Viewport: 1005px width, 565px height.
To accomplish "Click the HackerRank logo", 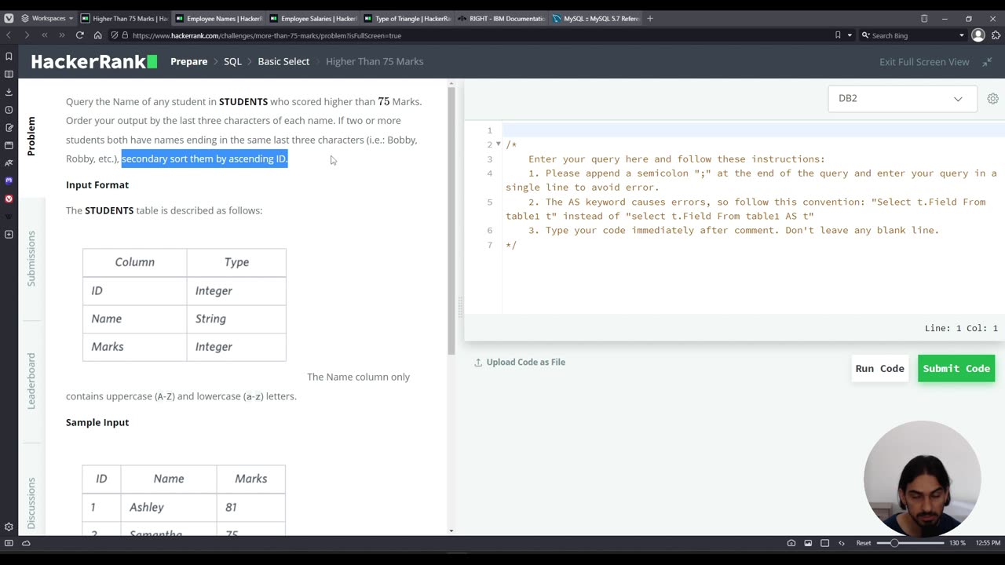I will click(93, 61).
